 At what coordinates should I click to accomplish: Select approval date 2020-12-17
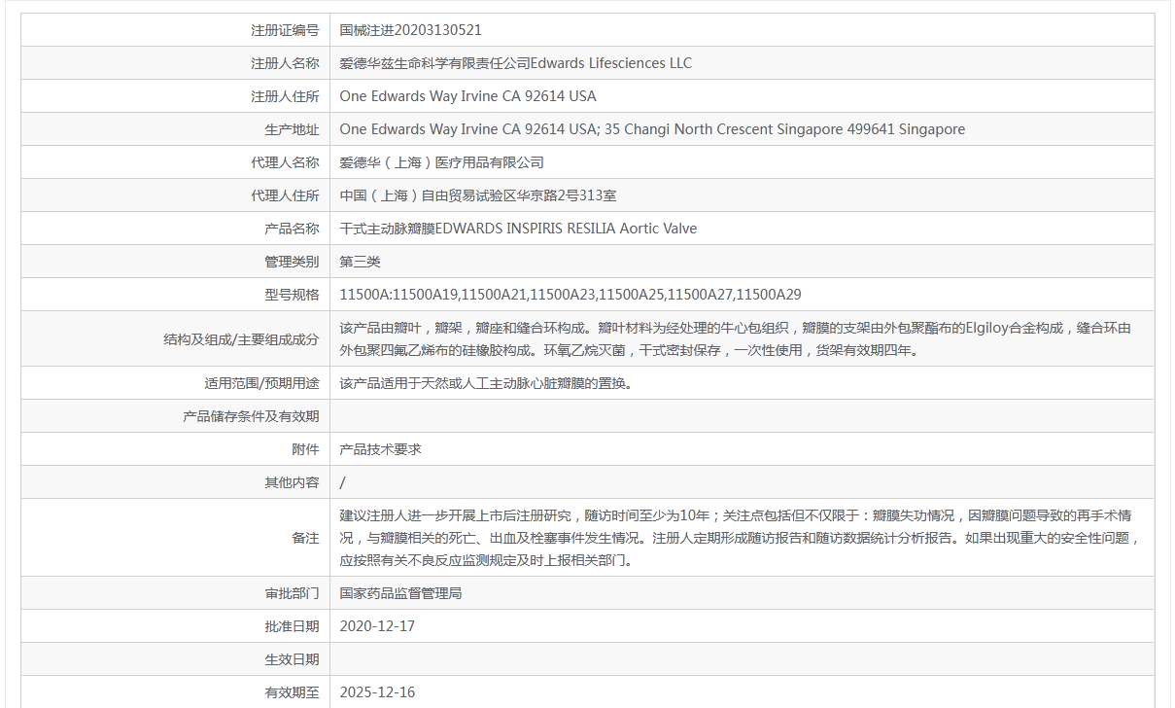pyautogui.click(x=377, y=626)
